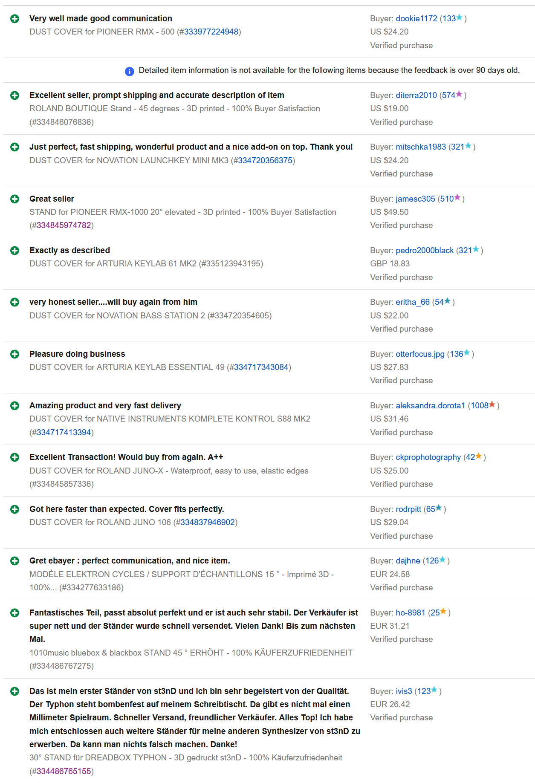The height and width of the screenshot is (783, 535).
Task: Click the star next to ivis3's score 123
Action: (434, 690)
